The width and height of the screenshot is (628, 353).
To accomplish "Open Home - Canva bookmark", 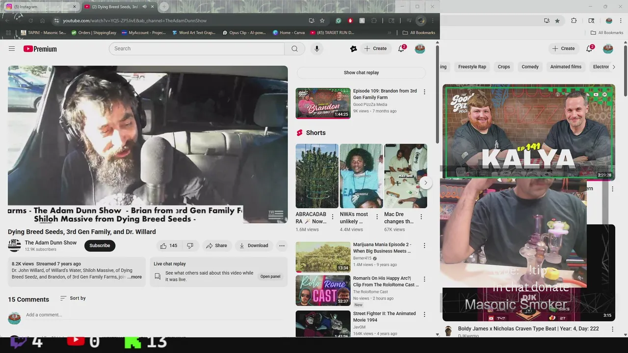I will pyautogui.click(x=288, y=33).
